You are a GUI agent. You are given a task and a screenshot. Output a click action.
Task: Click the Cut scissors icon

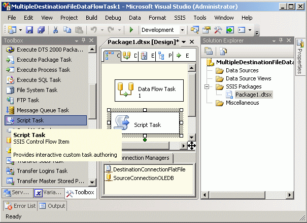coord(56,30)
